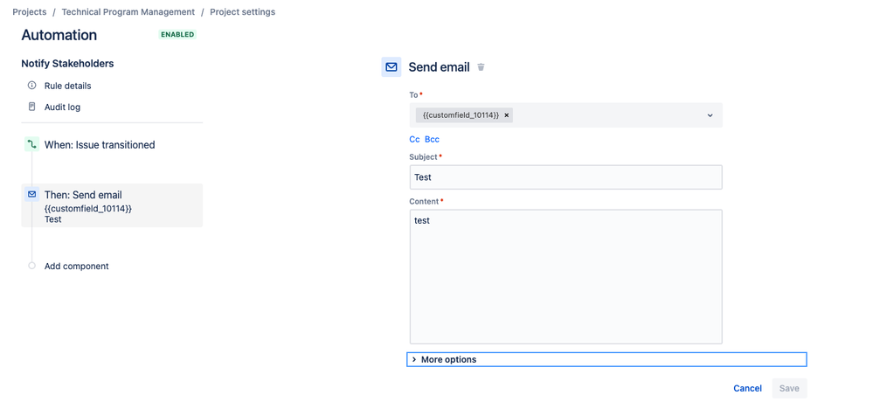Remove the customfield_10114 recipient chip
The image size is (873, 402).
506,115
